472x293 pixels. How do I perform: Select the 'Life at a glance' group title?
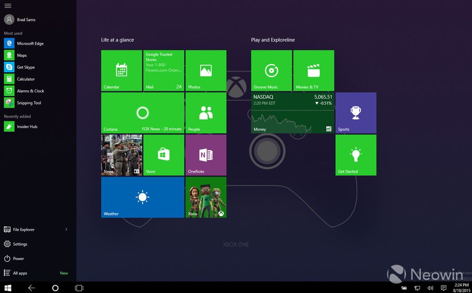pyautogui.click(x=117, y=40)
